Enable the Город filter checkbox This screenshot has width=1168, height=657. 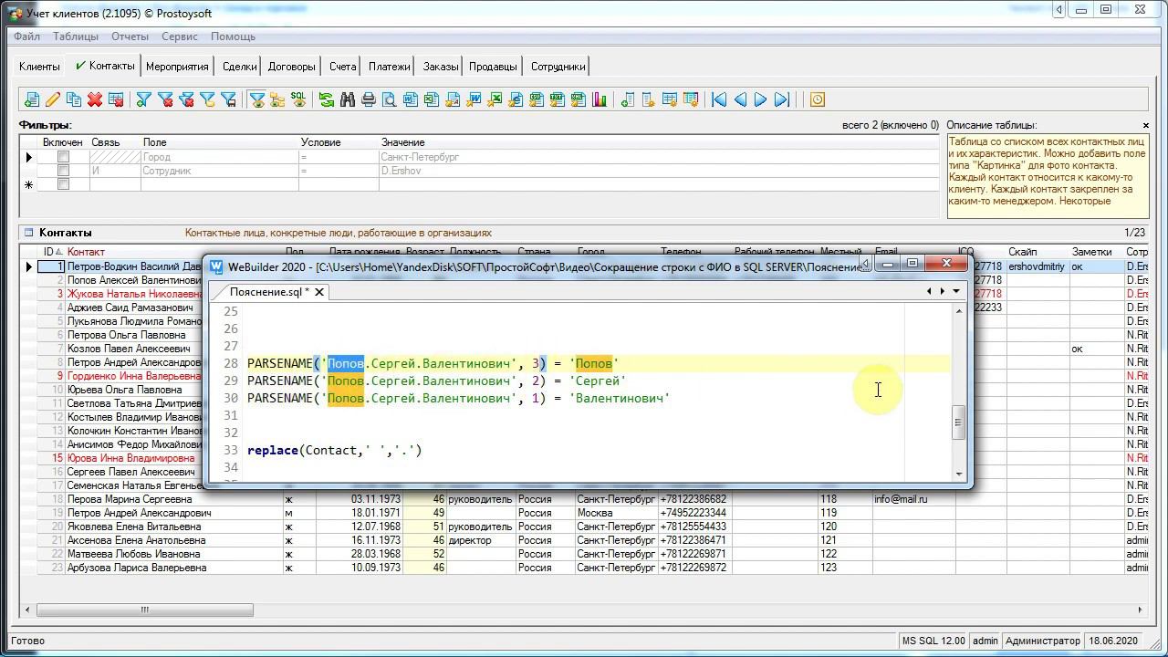coord(63,157)
